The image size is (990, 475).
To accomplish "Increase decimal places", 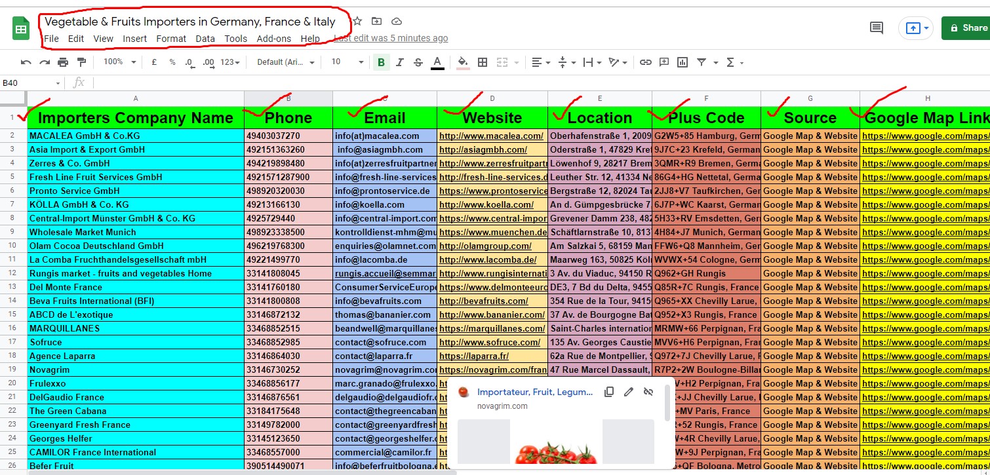I will pyautogui.click(x=208, y=62).
